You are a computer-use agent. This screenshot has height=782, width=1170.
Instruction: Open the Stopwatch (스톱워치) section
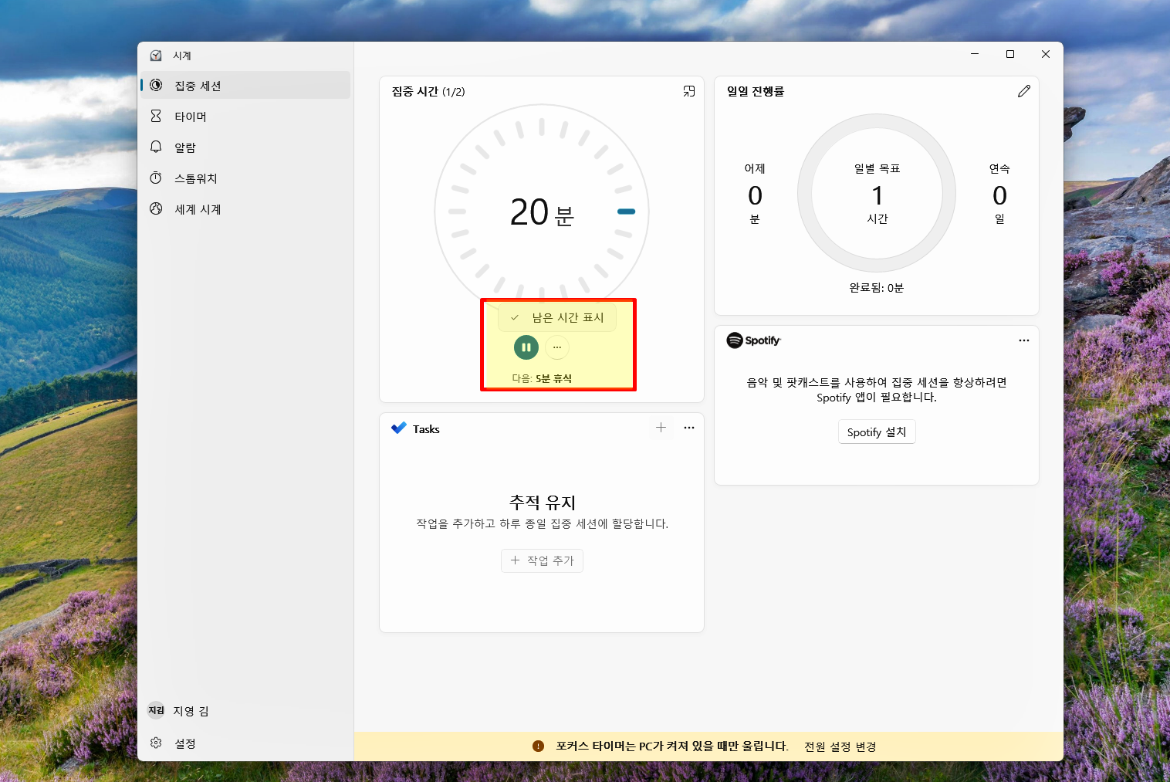click(x=245, y=178)
